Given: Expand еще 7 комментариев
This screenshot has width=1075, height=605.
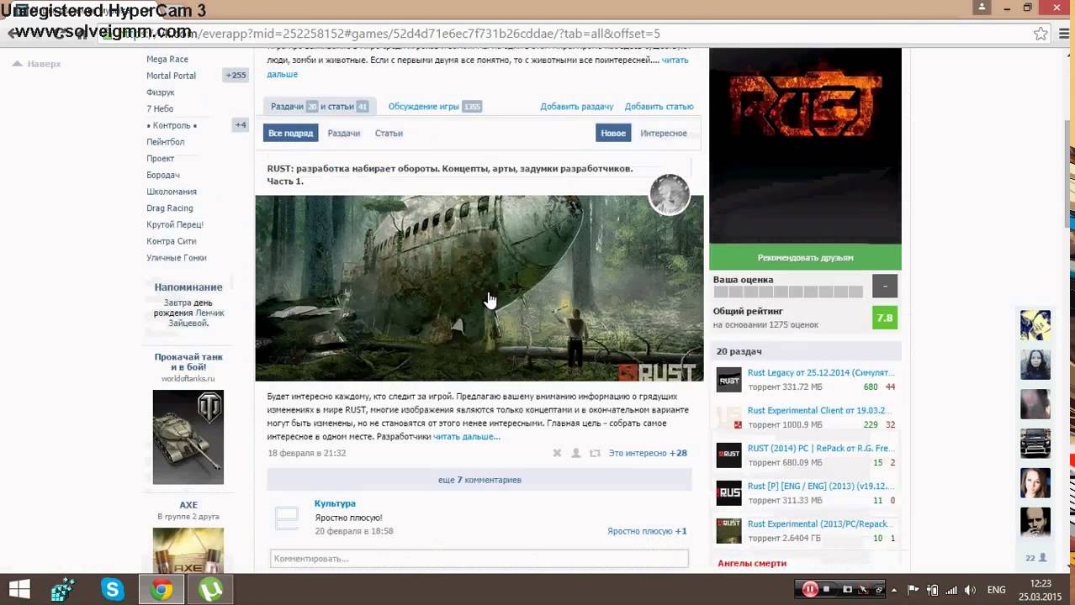Looking at the screenshot, I should tap(479, 480).
